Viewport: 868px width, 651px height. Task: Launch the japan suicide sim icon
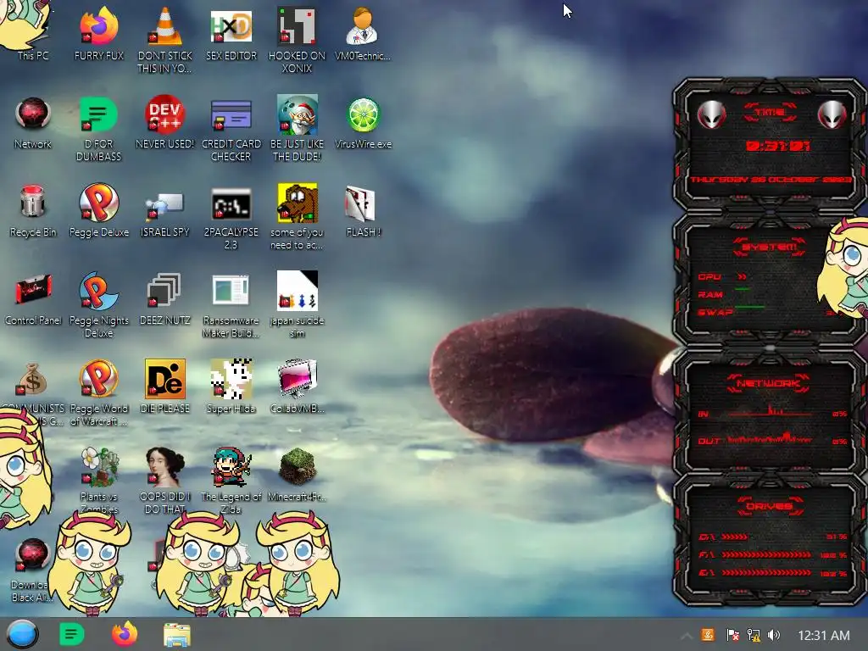297,304
